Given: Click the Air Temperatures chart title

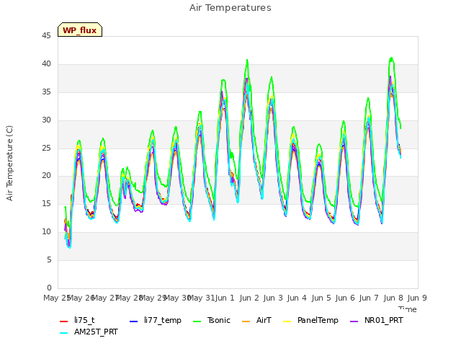Looking at the screenshot, I should coord(230,8).
